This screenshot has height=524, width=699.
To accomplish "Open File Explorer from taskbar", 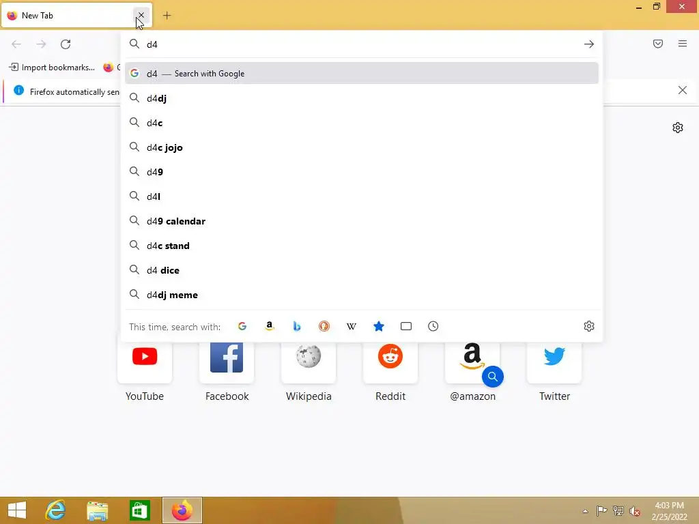I will [98, 510].
